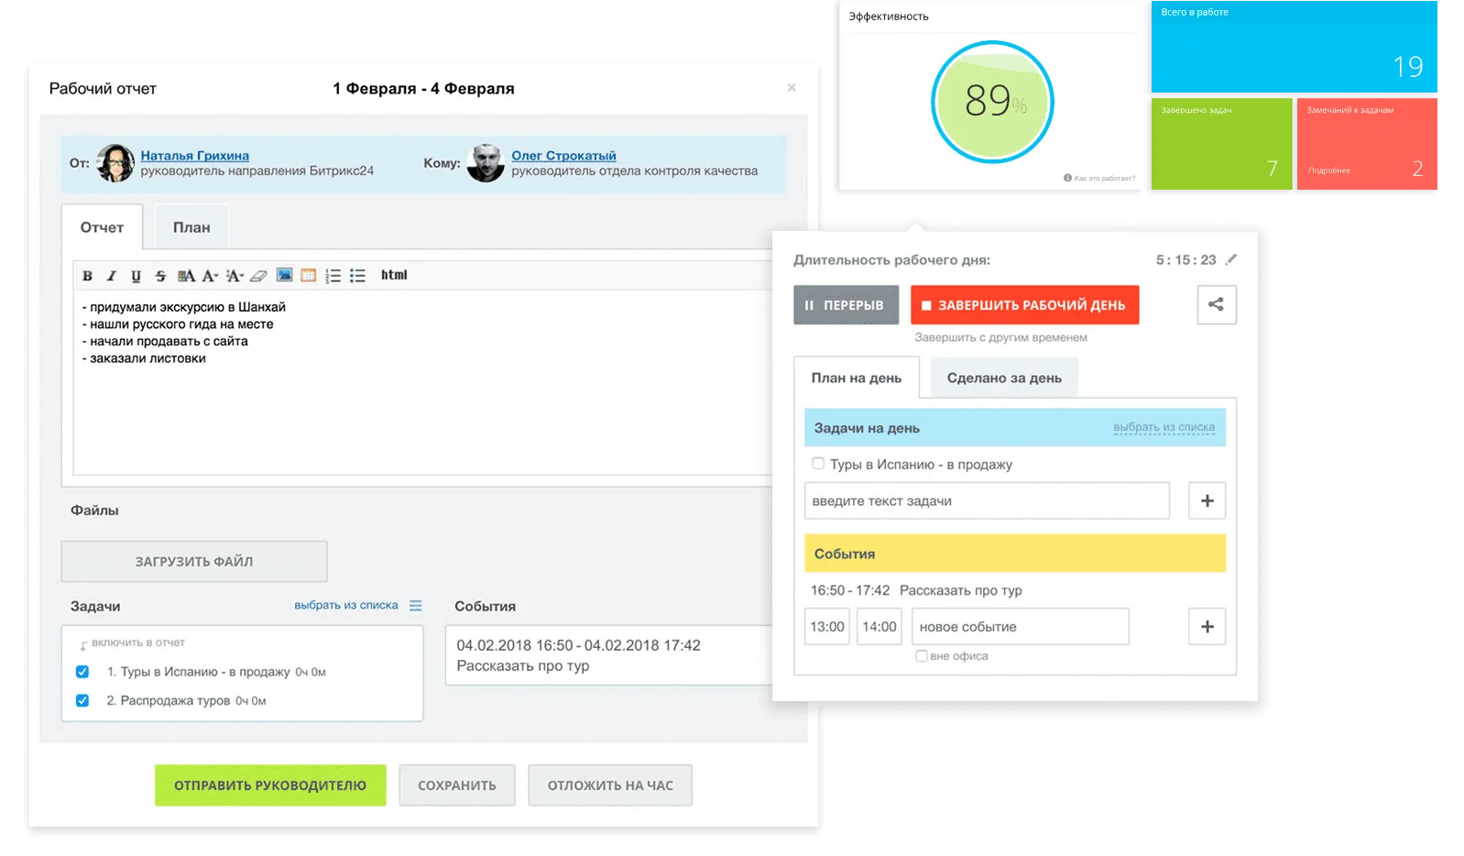1464x856 pixels.
Task: Toggle bold formatting in report editor
Action: click(87, 276)
